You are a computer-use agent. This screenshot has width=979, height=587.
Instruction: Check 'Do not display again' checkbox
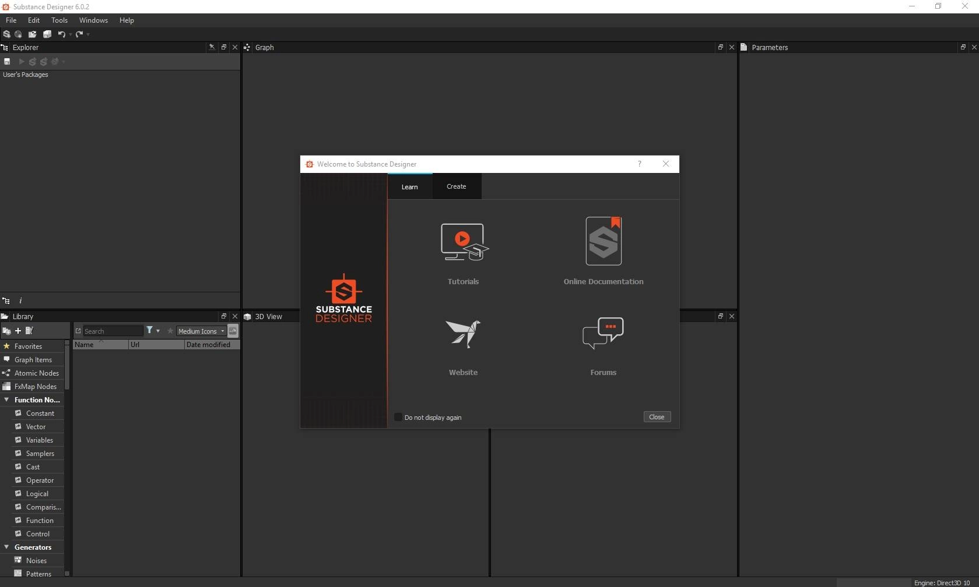(x=398, y=417)
